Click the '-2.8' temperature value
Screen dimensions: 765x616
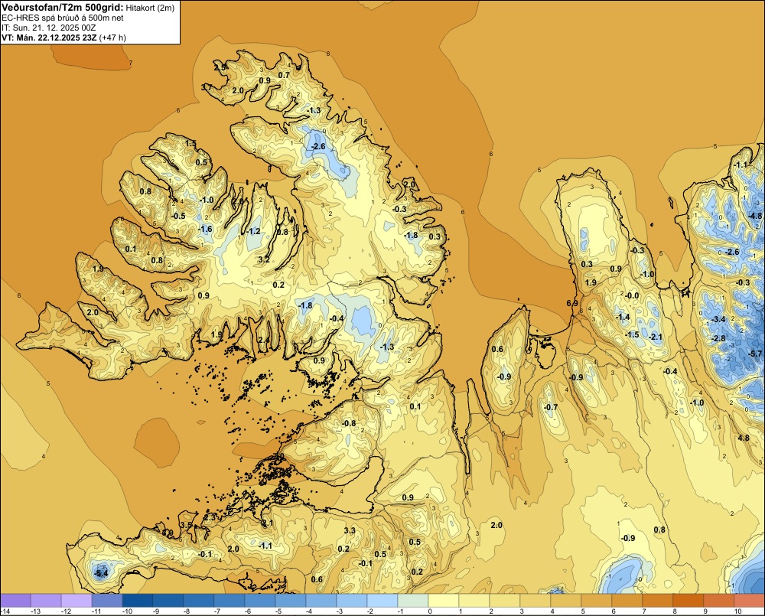pos(718,338)
